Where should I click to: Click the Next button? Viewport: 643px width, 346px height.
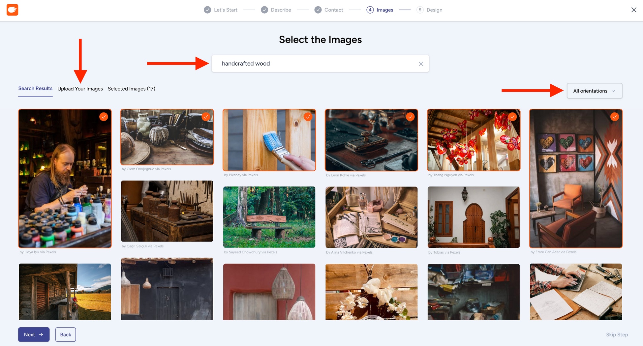click(34, 334)
